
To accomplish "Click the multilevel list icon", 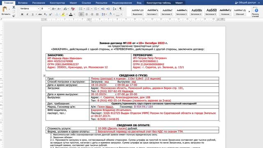I will (x=95, y=9).
